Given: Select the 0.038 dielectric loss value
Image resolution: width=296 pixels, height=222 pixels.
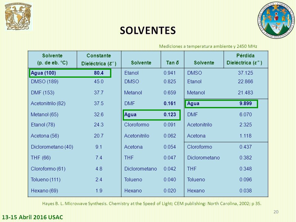Looking at the screenshot, I should tap(246, 191).
